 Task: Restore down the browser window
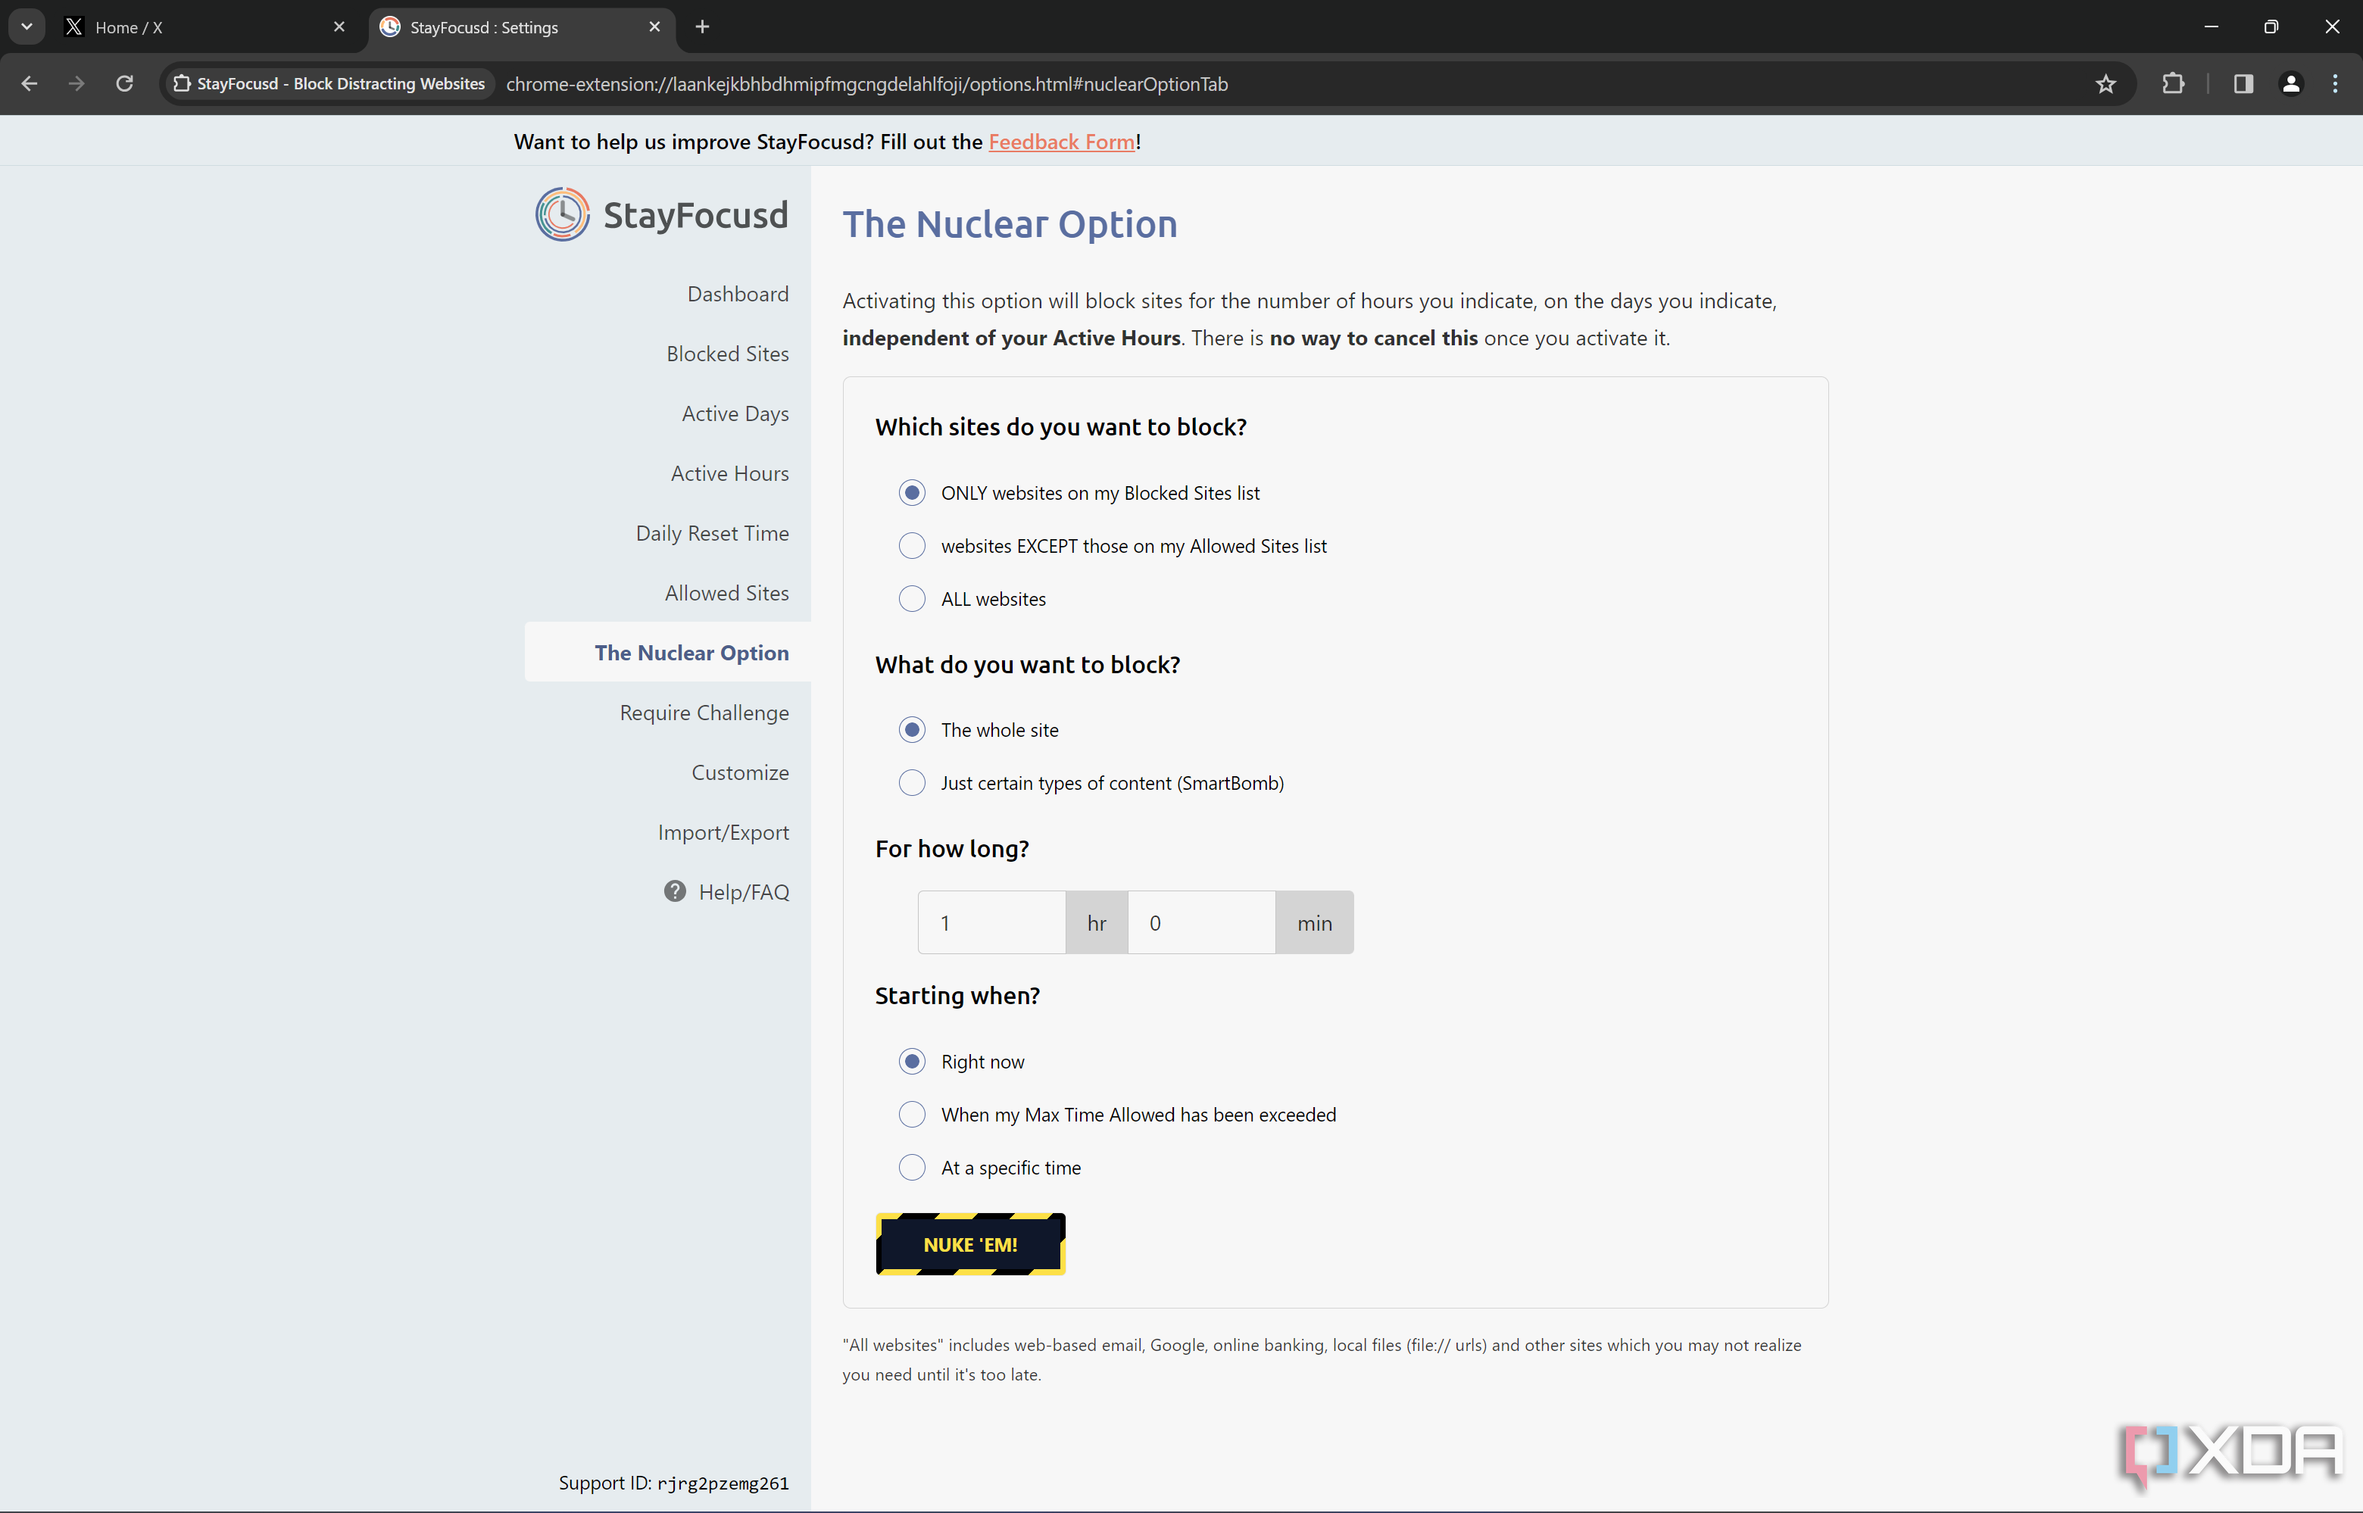point(2271,27)
